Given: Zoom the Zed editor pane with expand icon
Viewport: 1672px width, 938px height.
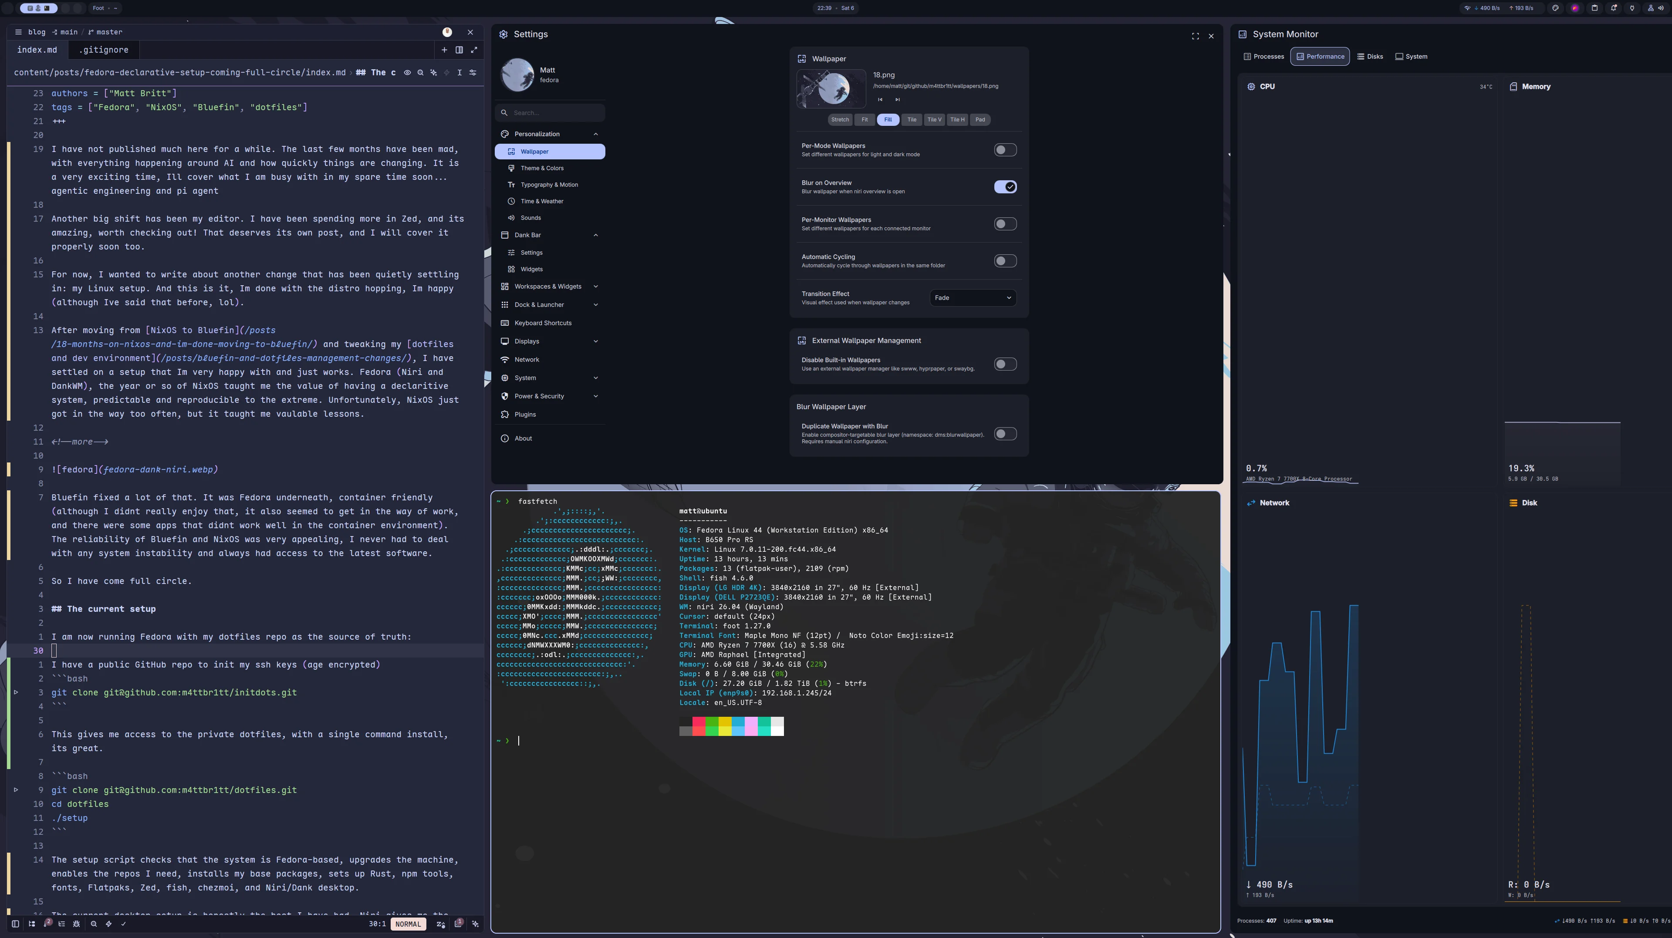Looking at the screenshot, I should pos(474,50).
